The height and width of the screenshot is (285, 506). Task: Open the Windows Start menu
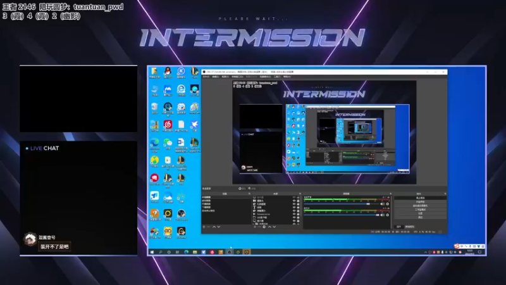(152, 252)
